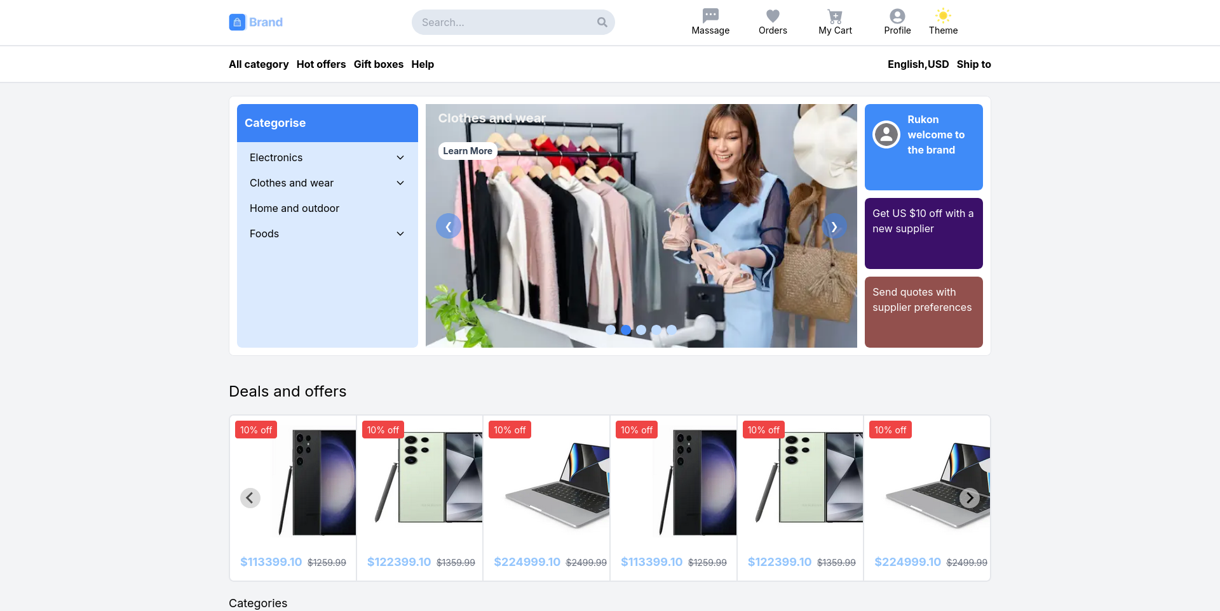This screenshot has width=1220, height=611.
Task: Click the Learn More button
Action: click(467, 151)
